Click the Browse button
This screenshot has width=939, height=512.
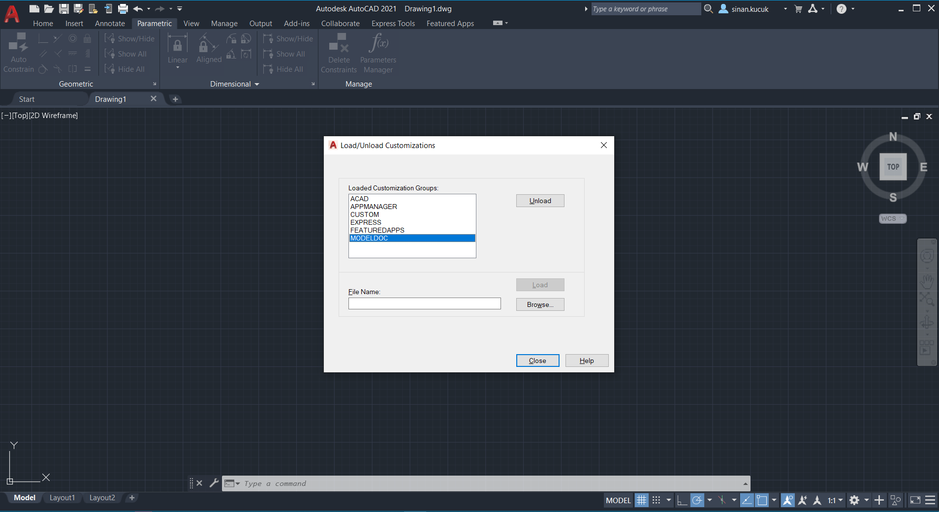coord(539,304)
